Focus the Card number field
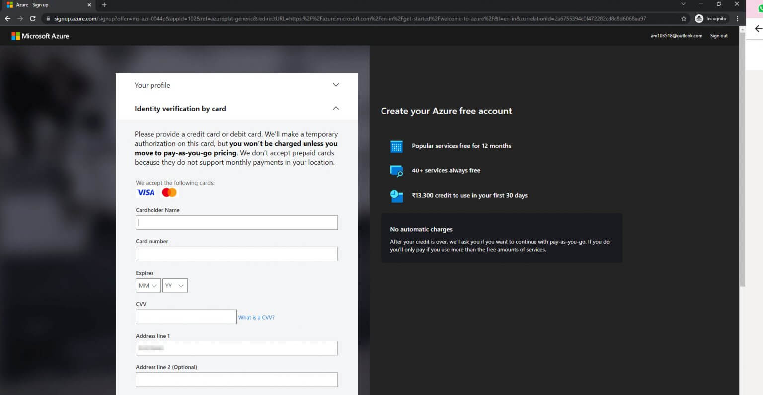 pos(236,254)
